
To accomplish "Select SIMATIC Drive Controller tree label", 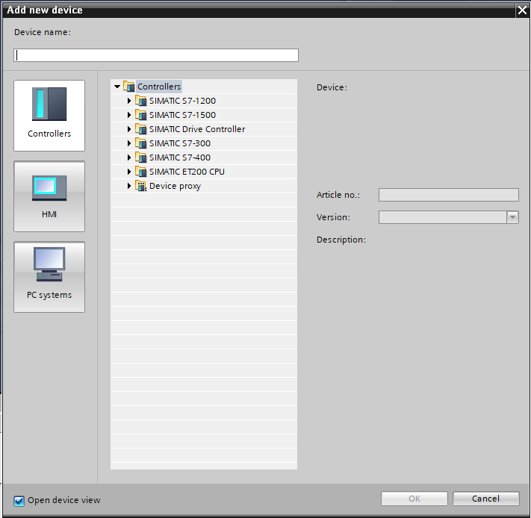I will (197, 129).
